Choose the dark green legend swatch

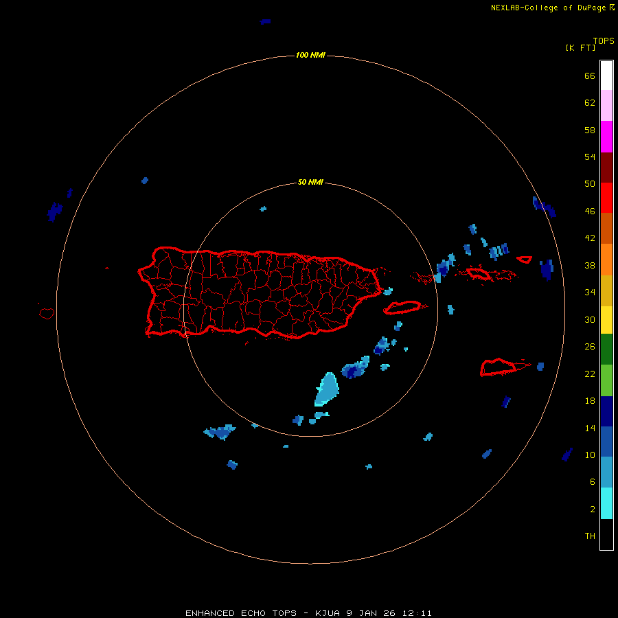coord(606,350)
